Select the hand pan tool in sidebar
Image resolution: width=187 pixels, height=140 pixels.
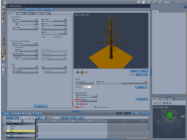4,70
